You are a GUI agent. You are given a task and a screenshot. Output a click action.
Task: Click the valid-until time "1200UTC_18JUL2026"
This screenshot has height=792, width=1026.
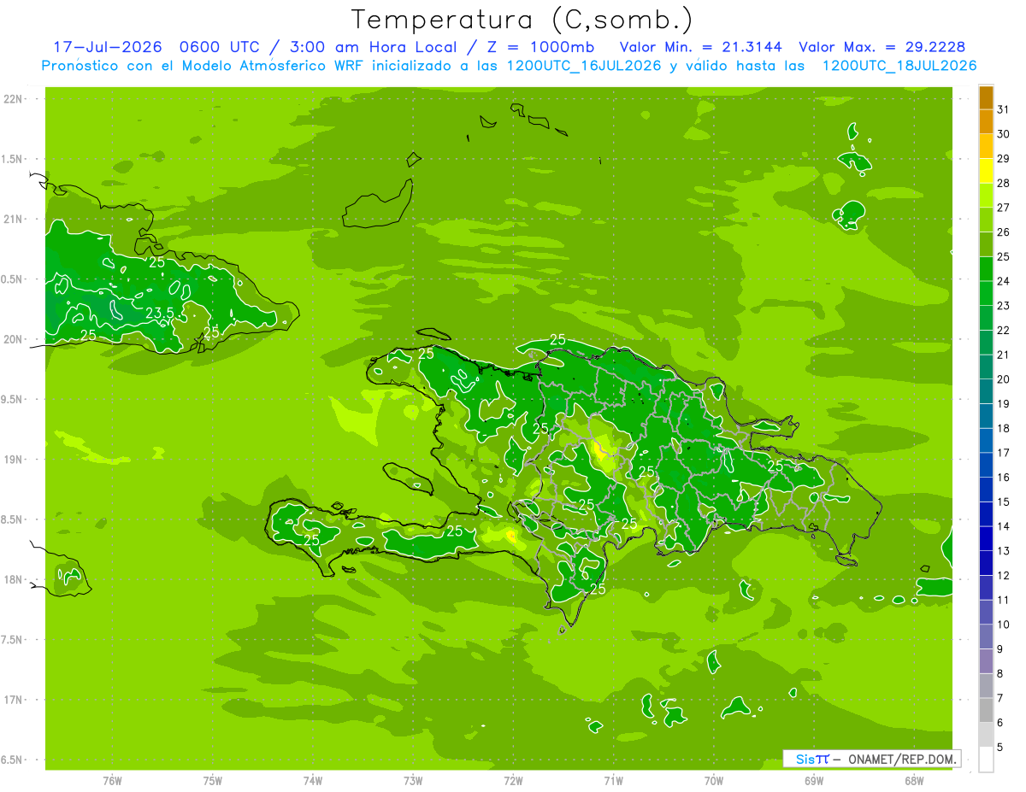(x=899, y=66)
